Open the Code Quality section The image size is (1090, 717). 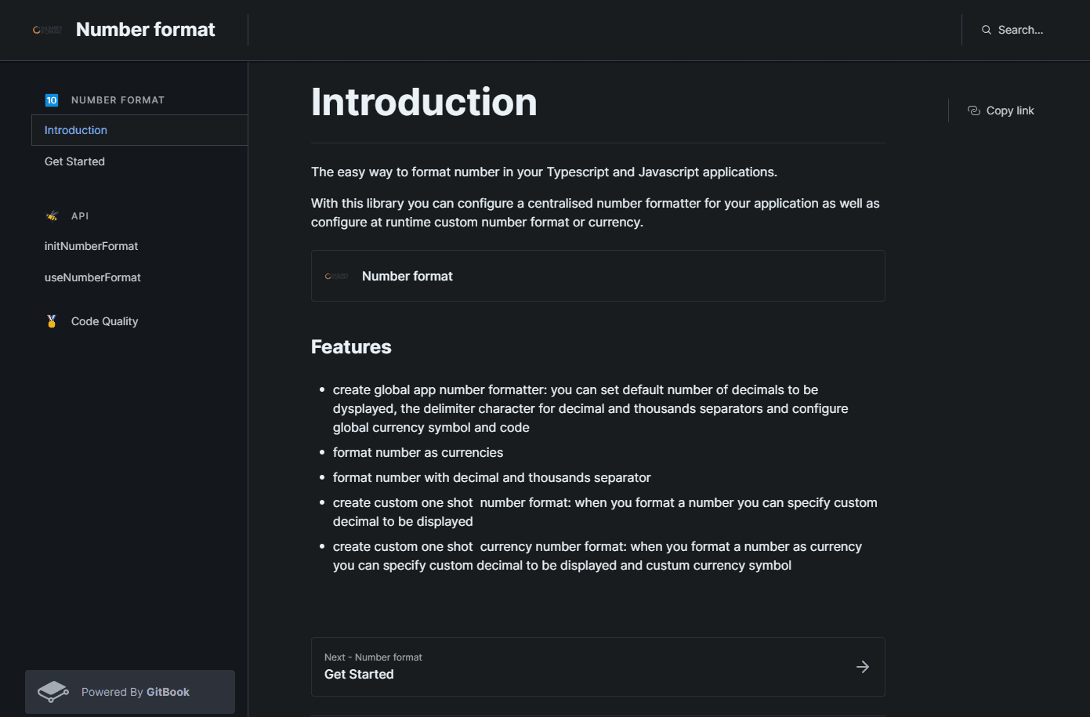coord(104,321)
